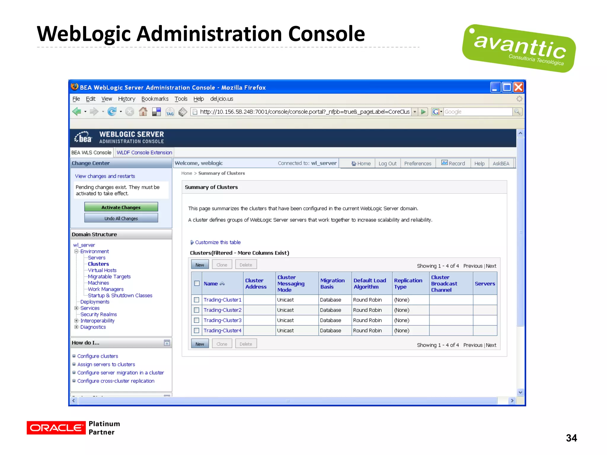Select Machines in the Domain Structure tree
This screenshot has height=455, width=607.
98,283
